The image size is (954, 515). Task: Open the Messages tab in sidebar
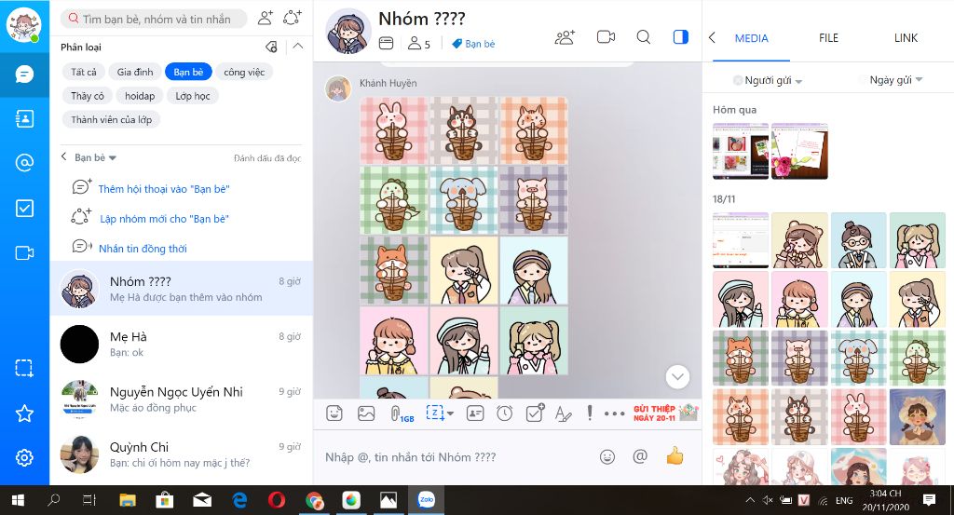(24, 75)
